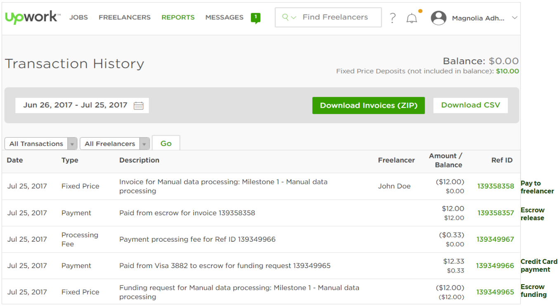Open the All Freelancers dropdown
Screen dimensions: 559x306
[x=114, y=144]
